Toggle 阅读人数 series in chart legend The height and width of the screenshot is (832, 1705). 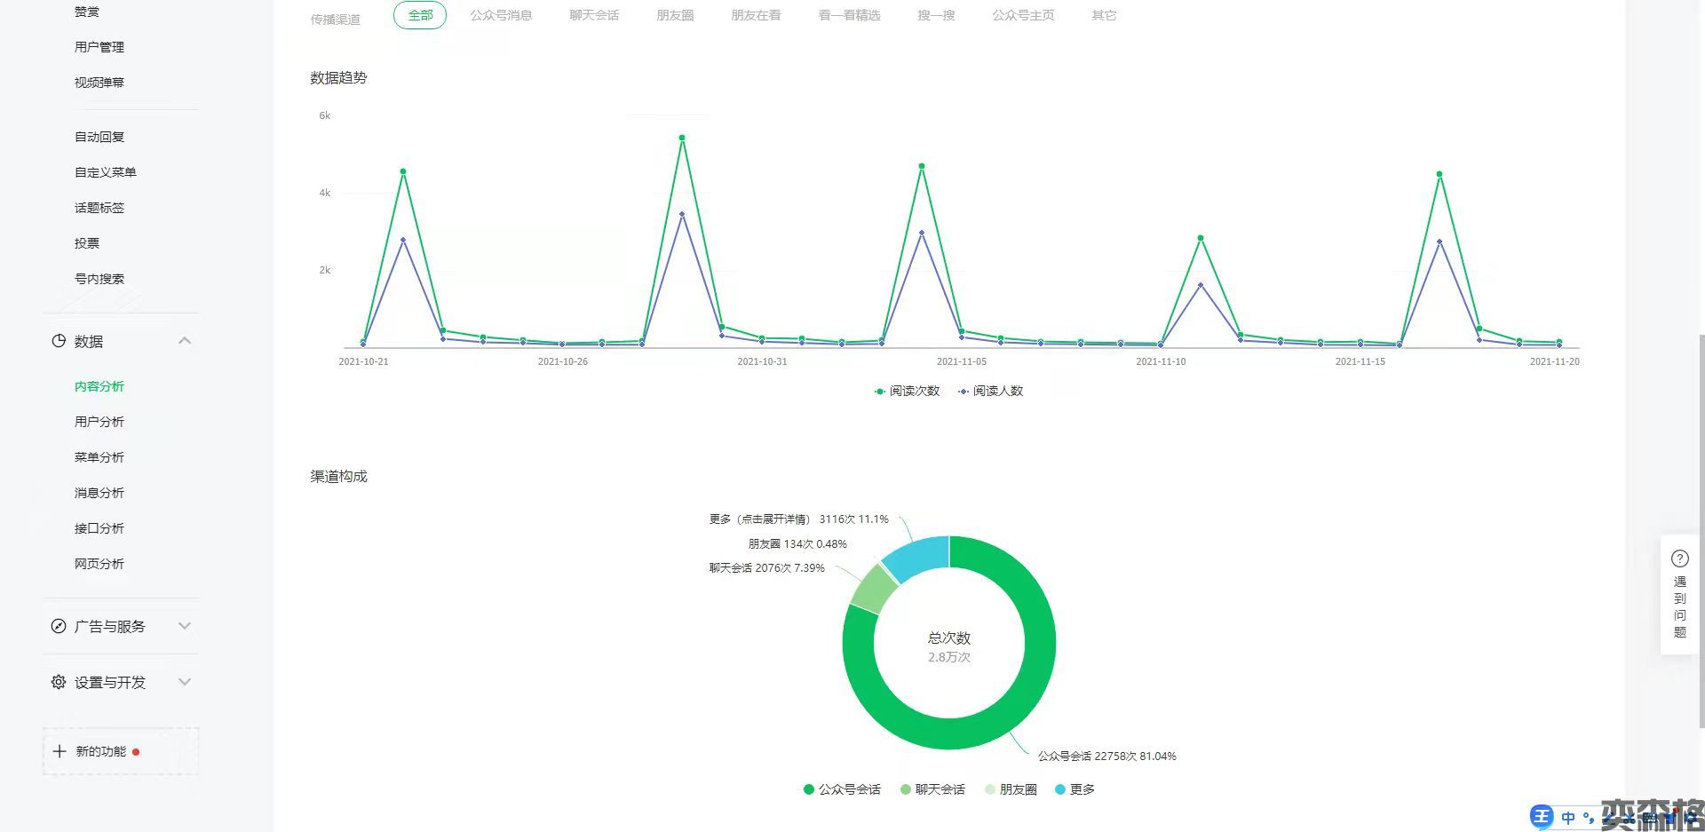pos(990,391)
